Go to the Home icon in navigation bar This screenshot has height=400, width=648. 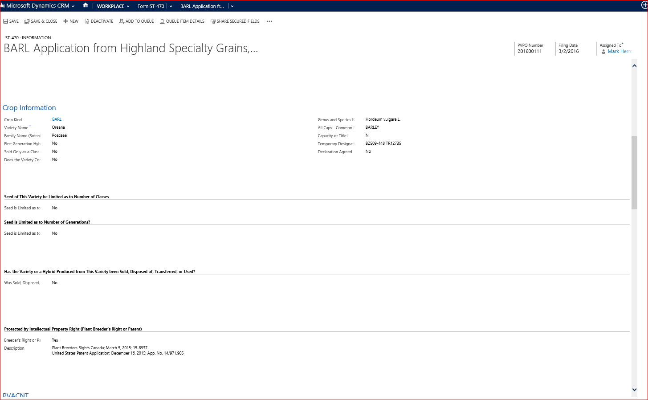86,5
